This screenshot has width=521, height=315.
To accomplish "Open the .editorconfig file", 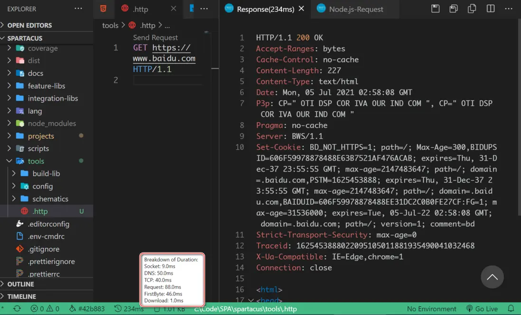I will tap(47, 224).
